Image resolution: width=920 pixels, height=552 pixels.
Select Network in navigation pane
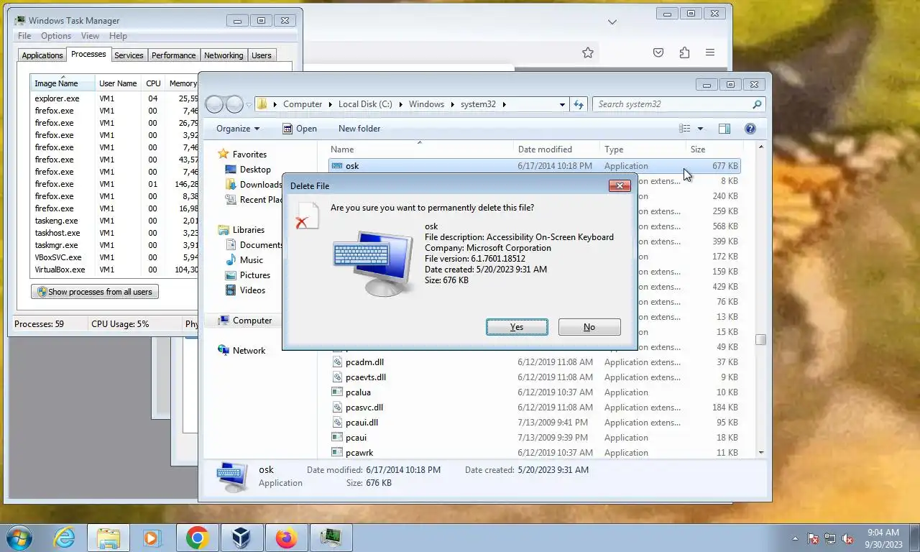pos(249,351)
